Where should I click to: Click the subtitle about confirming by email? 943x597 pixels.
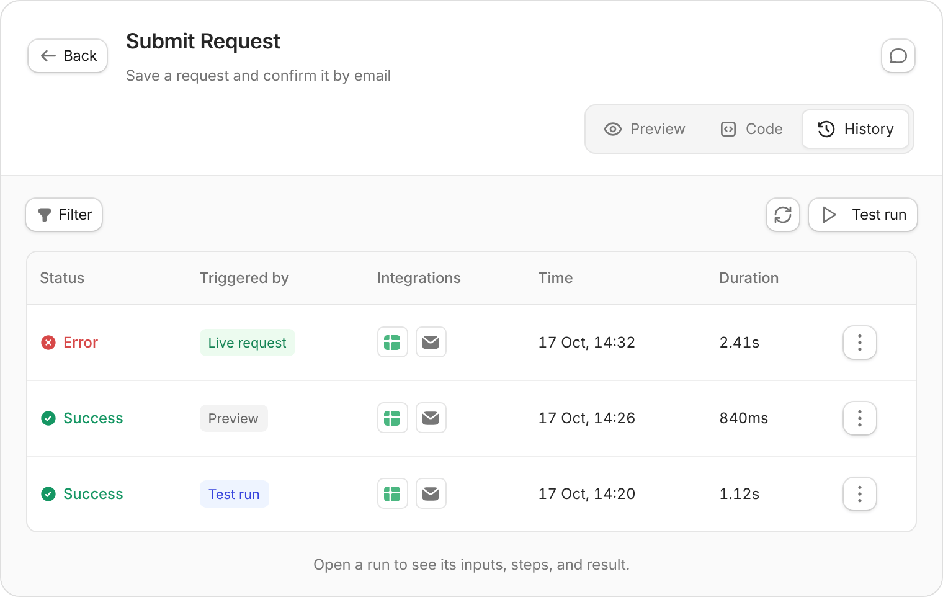click(259, 76)
